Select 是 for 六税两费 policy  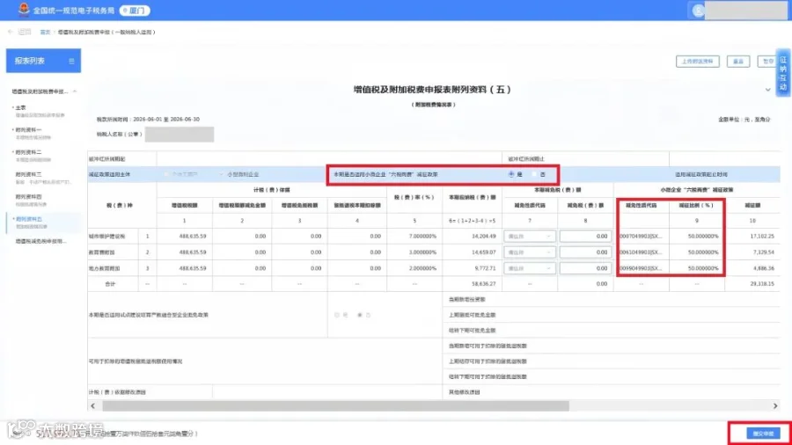click(511, 174)
